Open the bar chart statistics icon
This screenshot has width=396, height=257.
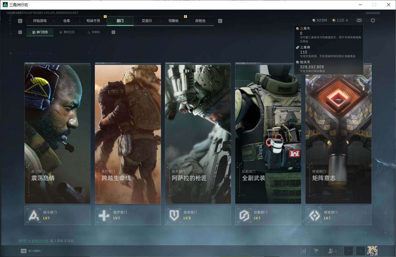(303, 251)
